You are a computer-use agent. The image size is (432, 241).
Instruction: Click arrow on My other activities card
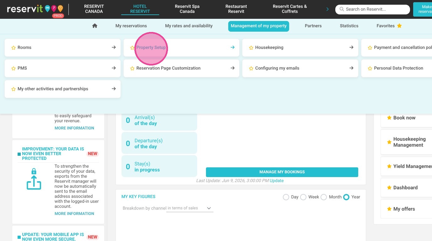point(114,89)
